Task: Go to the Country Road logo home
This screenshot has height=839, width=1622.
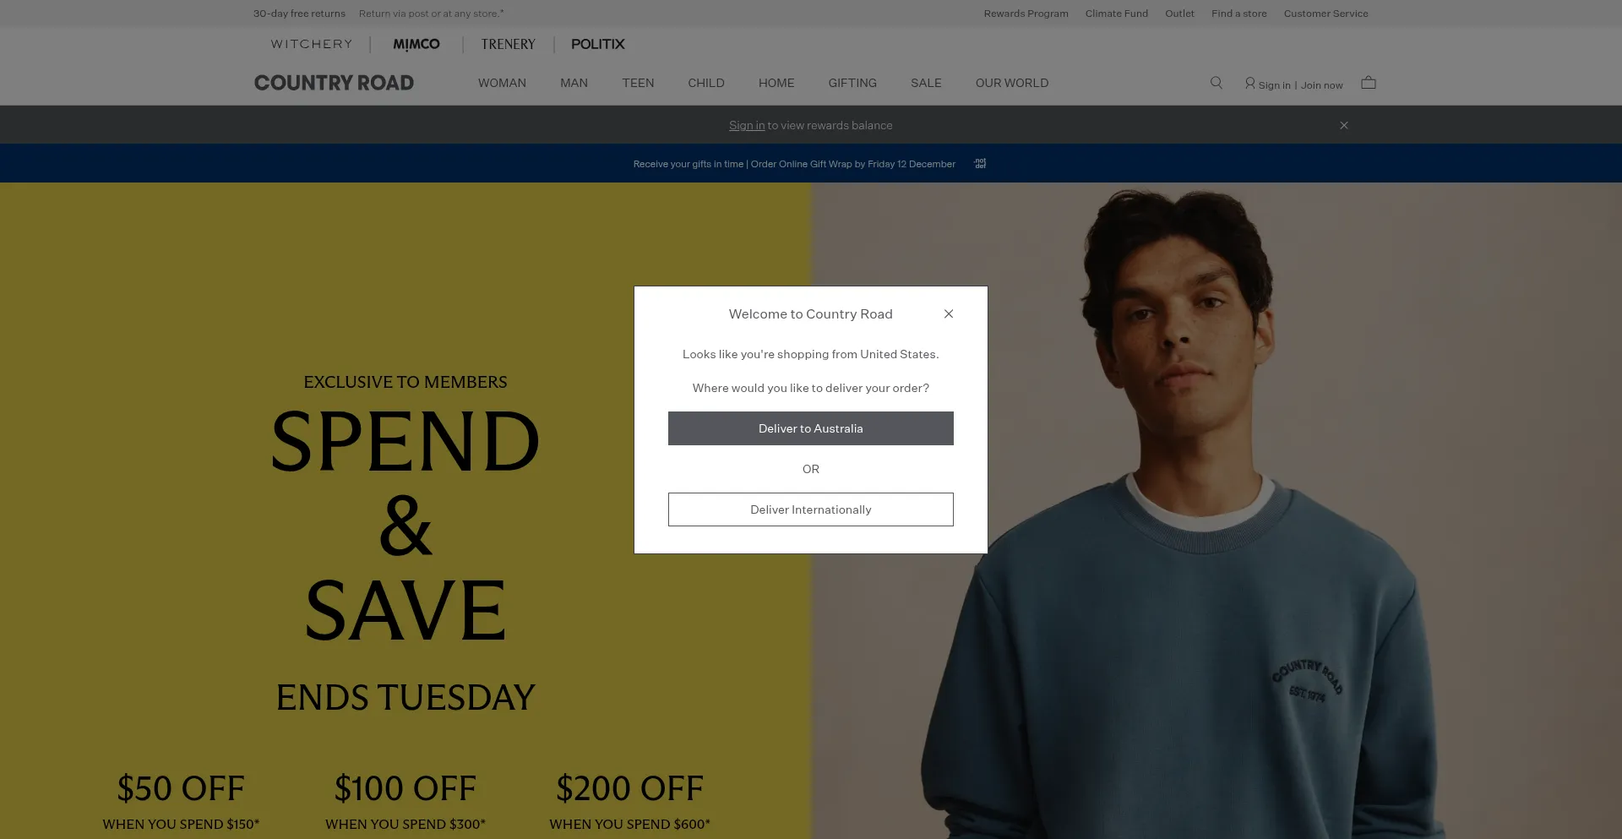Action: coord(334,83)
